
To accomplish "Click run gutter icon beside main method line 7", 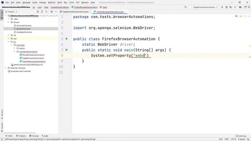I will 67,50.
